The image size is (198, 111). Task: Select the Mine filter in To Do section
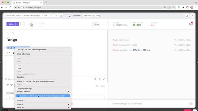(102, 86)
